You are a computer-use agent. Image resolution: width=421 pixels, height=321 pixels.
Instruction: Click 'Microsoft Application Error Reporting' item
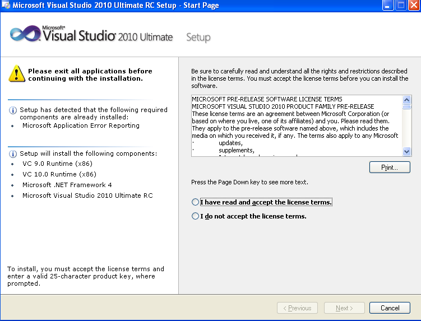click(x=81, y=125)
